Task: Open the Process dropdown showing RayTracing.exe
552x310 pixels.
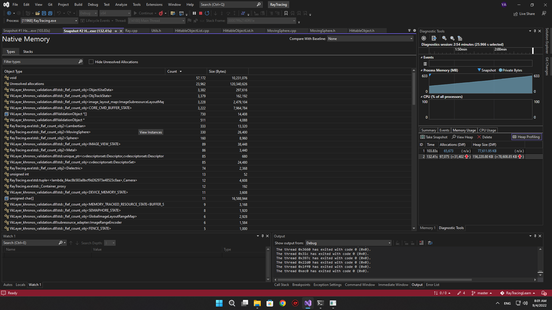Action: pyautogui.click(x=49, y=21)
